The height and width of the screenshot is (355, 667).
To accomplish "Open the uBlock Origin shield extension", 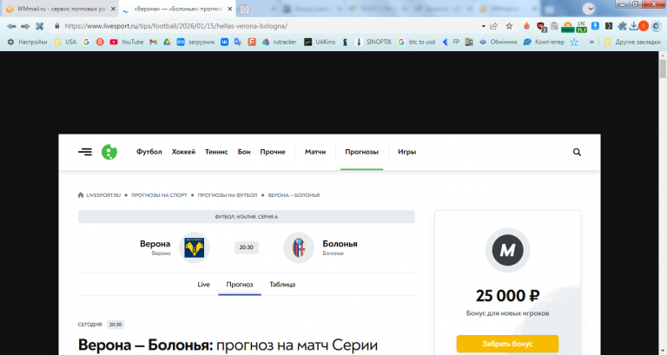I will pos(541,27).
